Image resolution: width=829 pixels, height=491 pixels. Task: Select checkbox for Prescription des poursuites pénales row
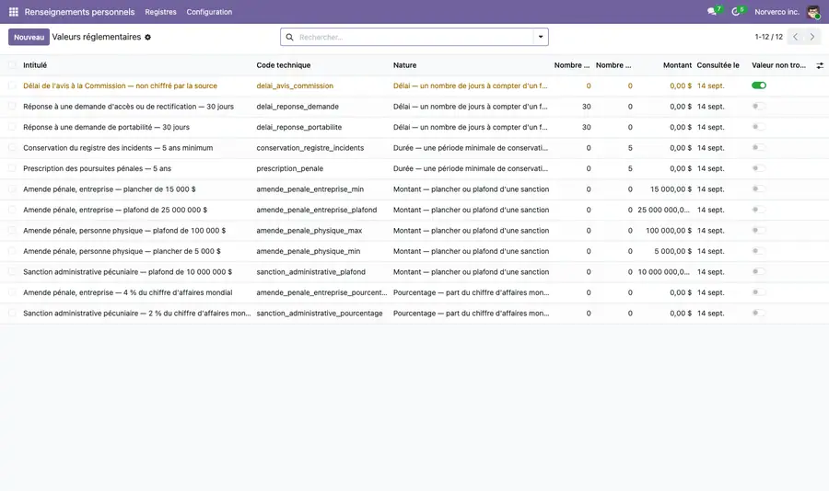tap(12, 168)
